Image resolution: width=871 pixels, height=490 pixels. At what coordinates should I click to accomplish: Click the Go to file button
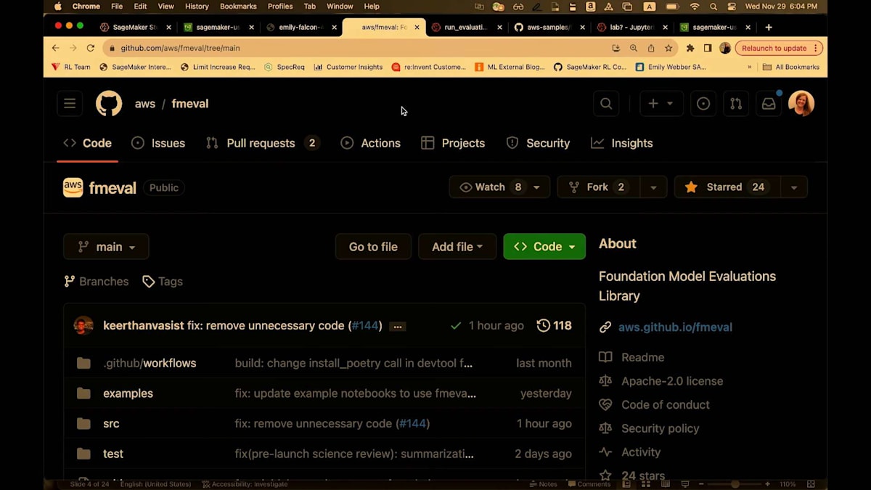click(373, 247)
